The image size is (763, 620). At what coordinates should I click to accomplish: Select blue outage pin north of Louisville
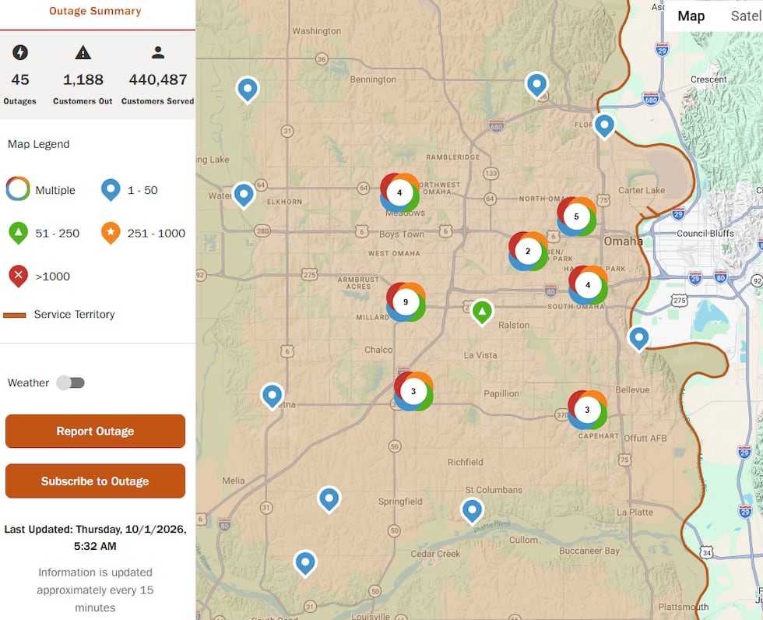click(x=305, y=563)
